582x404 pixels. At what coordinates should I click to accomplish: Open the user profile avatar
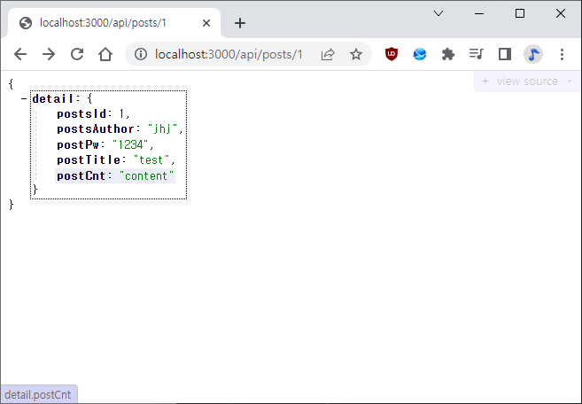point(533,54)
